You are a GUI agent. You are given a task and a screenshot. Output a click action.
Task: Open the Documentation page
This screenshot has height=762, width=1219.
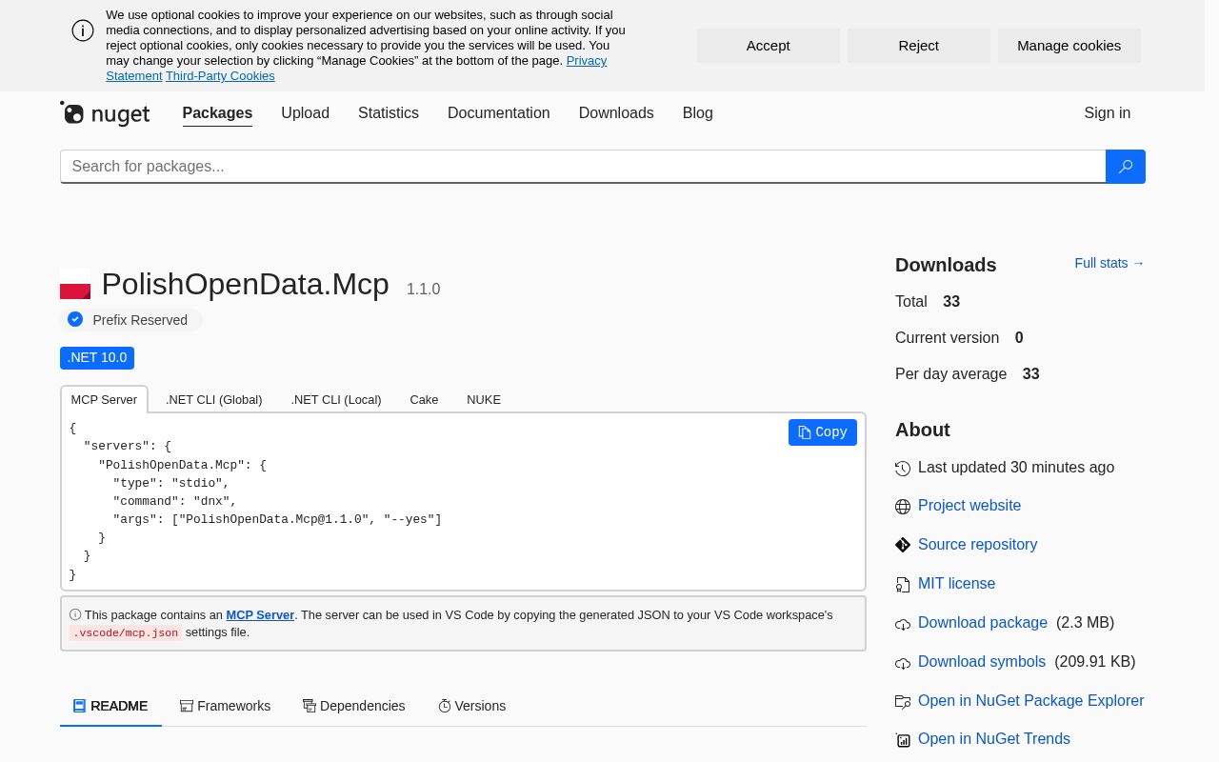(x=499, y=113)
